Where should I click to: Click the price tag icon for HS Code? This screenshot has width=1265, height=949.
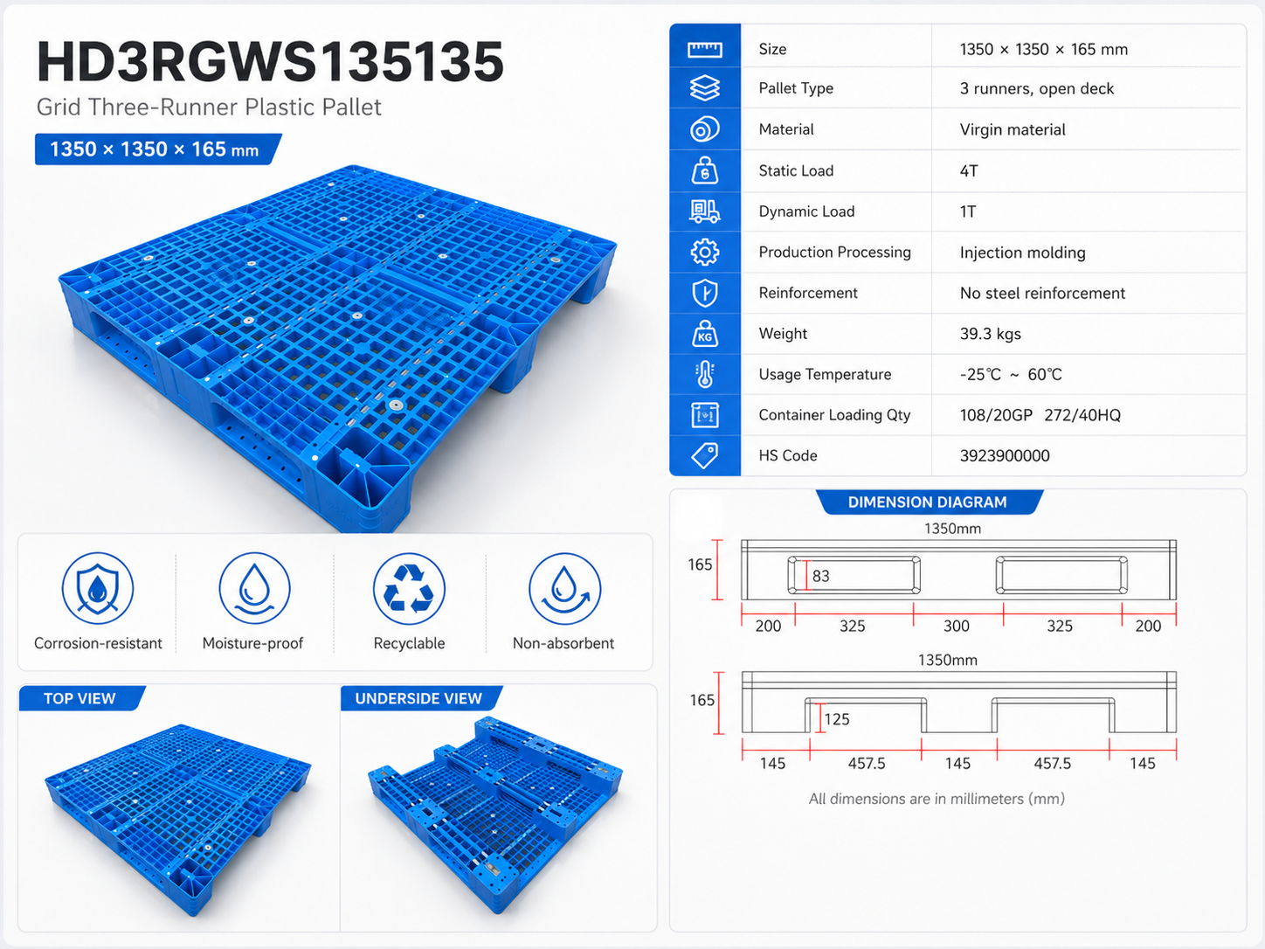coord(704,455)
